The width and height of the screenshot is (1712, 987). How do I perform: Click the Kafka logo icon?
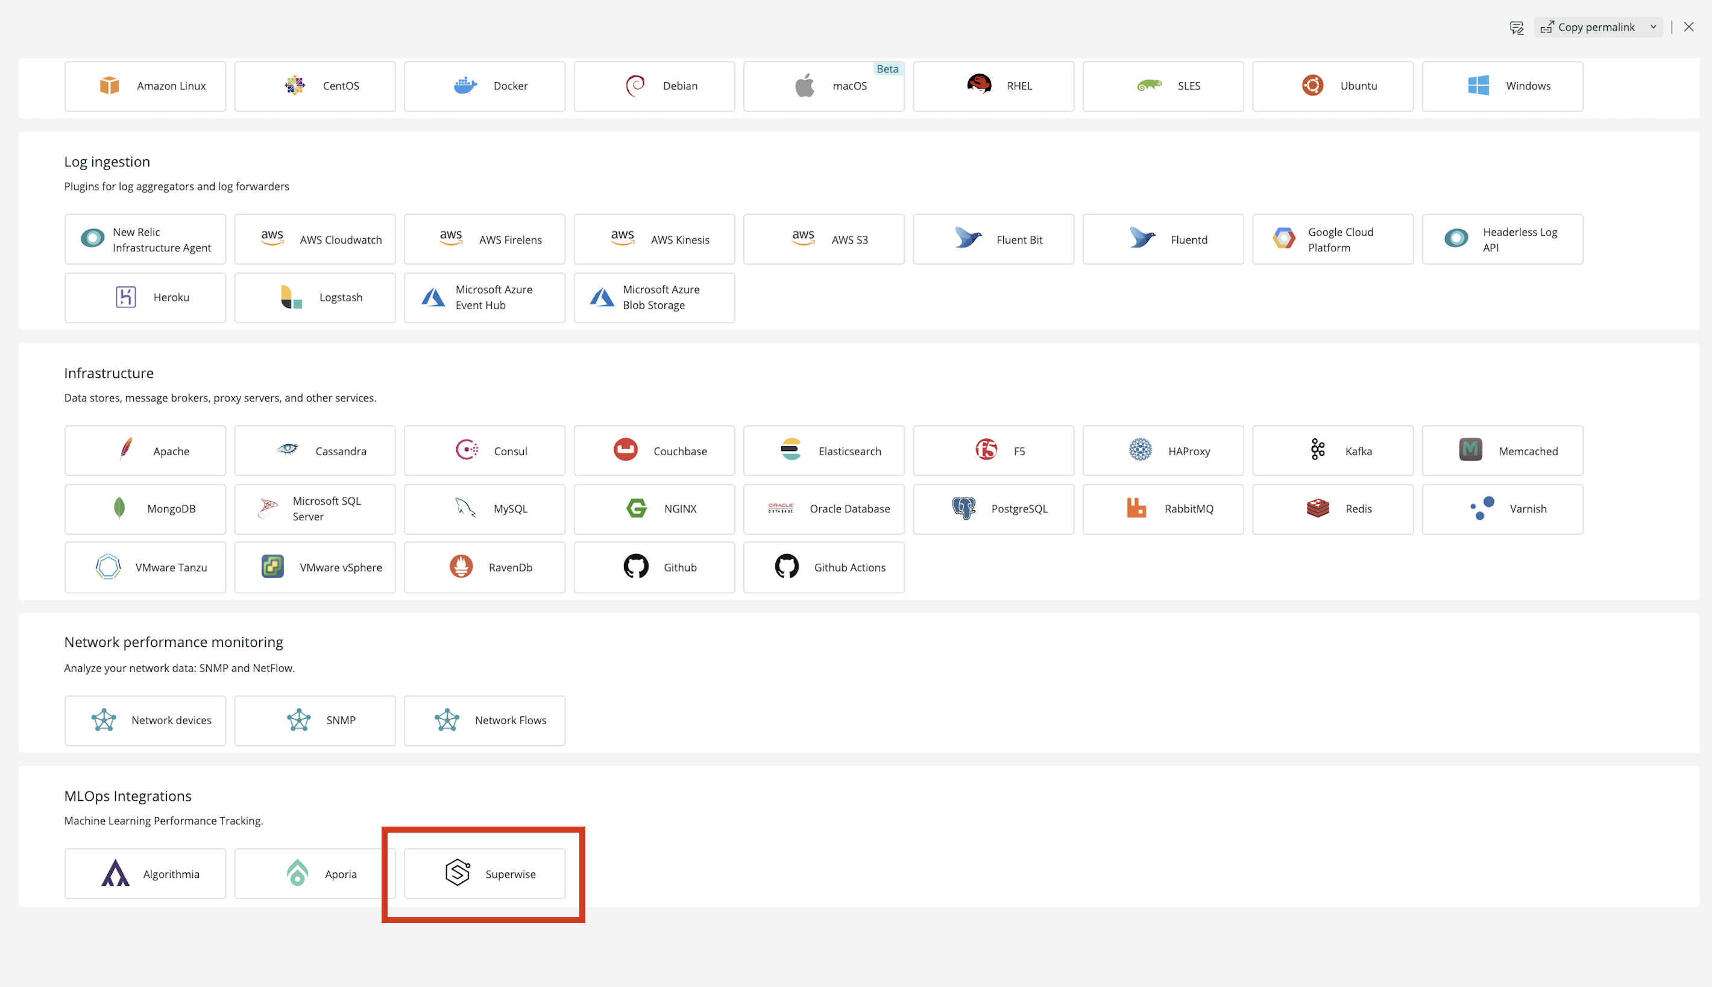click(1318, 450)
